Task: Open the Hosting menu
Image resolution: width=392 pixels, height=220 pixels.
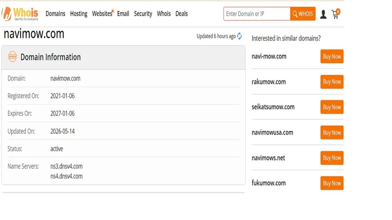Action: (x=79, y=14)
